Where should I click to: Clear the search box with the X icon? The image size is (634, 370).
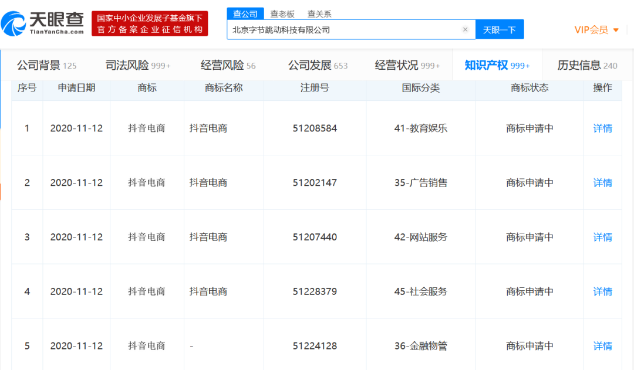(x=465, y=29)
